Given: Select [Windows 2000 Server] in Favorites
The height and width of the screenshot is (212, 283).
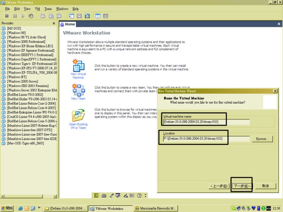Looking at the screenshot, I should [23, 82].
